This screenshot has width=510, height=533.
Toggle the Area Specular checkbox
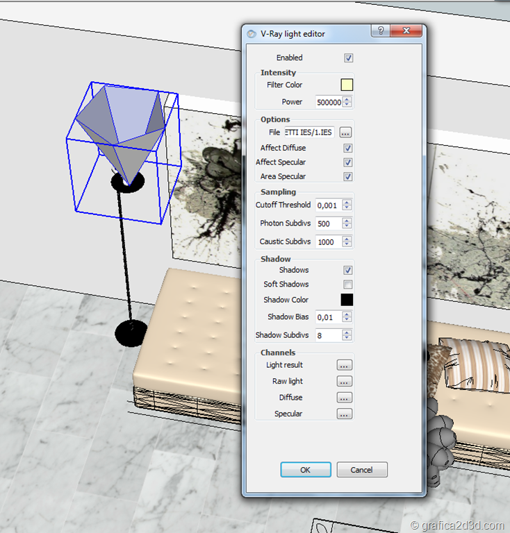[348, 177]
